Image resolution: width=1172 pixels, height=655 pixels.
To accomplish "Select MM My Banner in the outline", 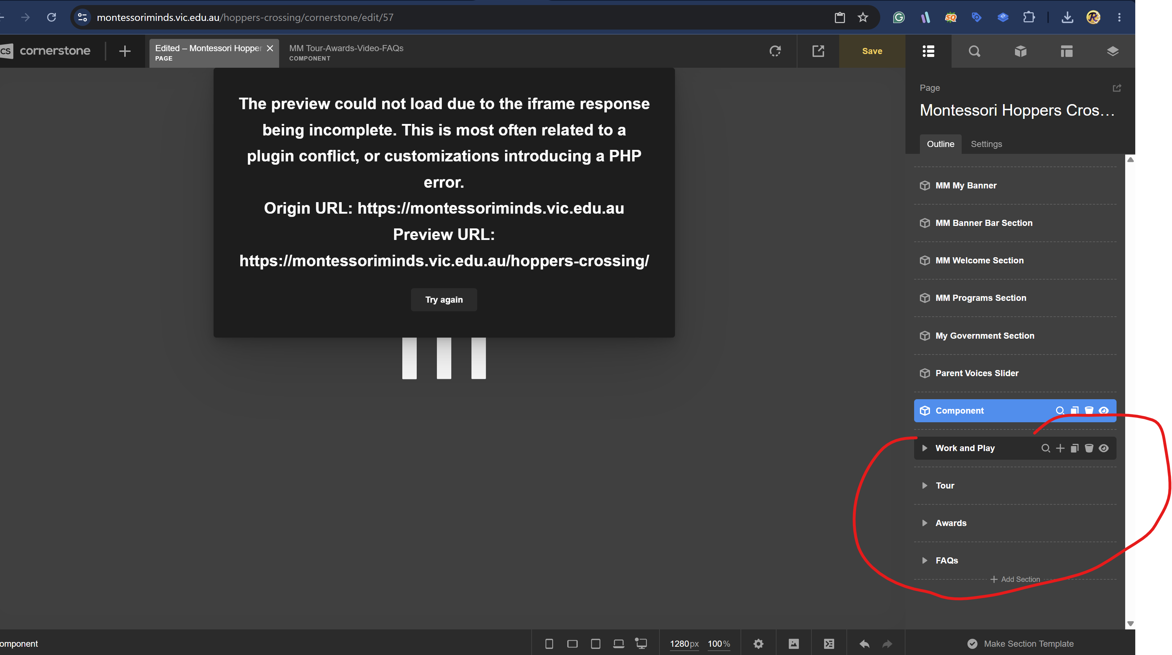I will point(1015,186).
